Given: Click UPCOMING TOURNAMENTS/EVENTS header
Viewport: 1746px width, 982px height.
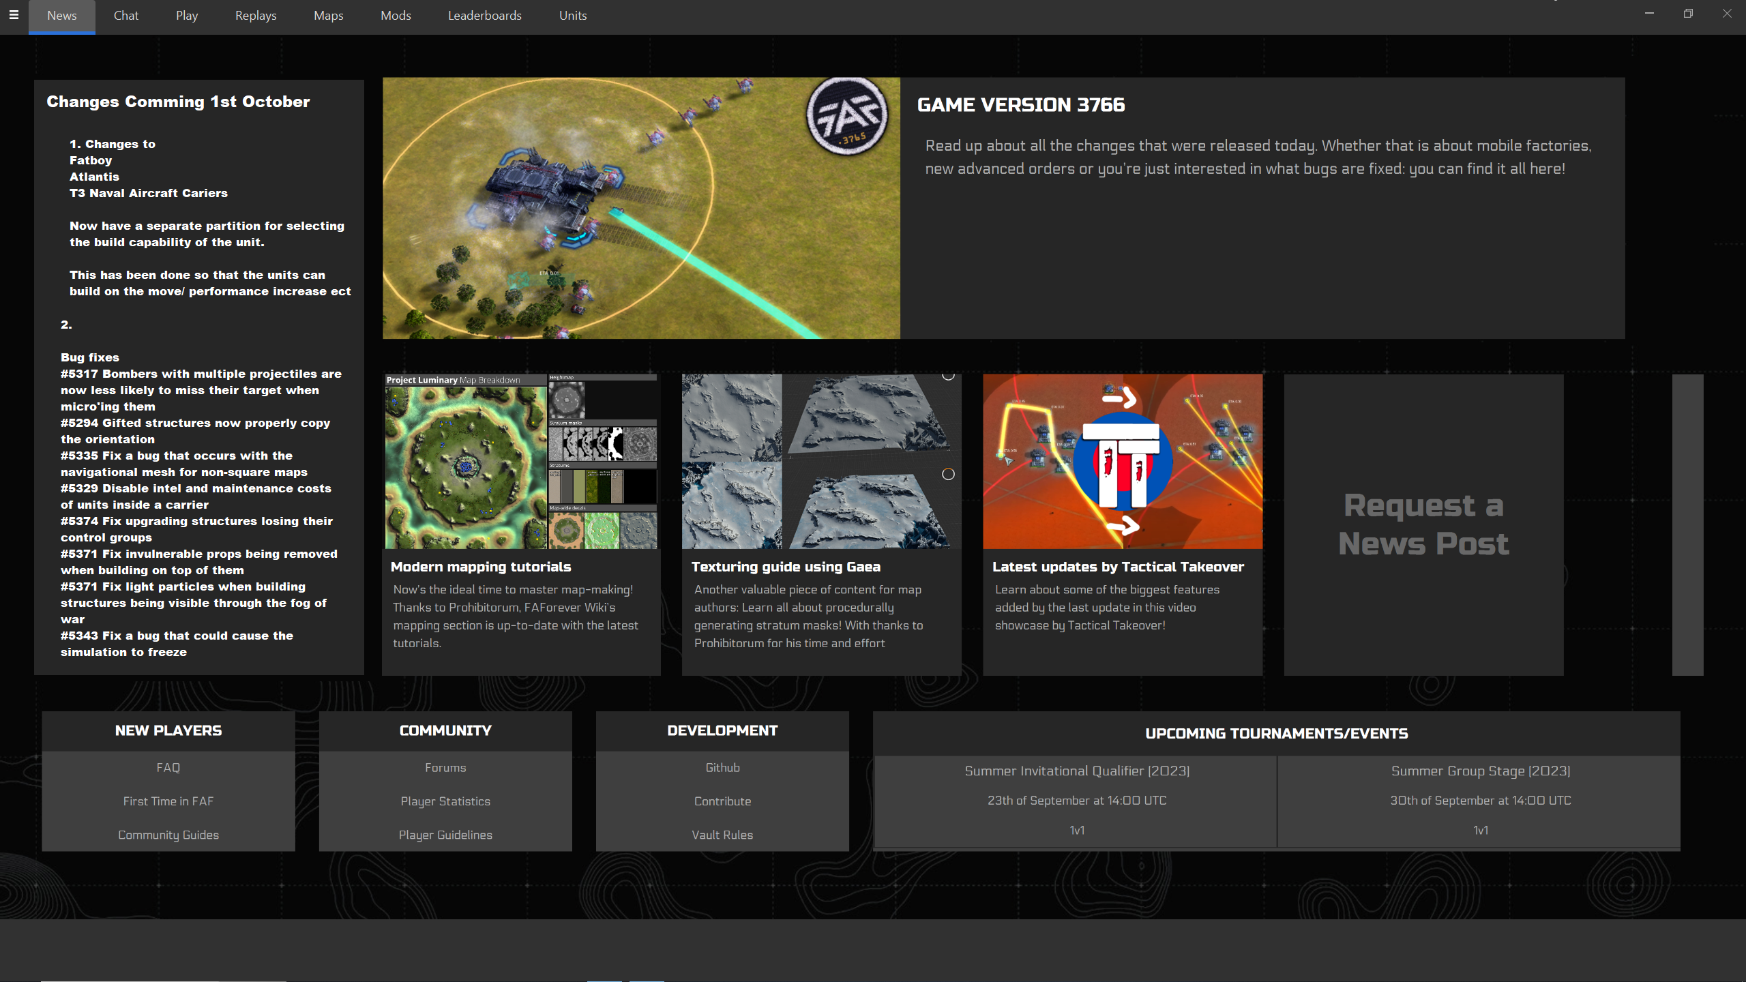Looking at the screenshot, I should 1276,734.
